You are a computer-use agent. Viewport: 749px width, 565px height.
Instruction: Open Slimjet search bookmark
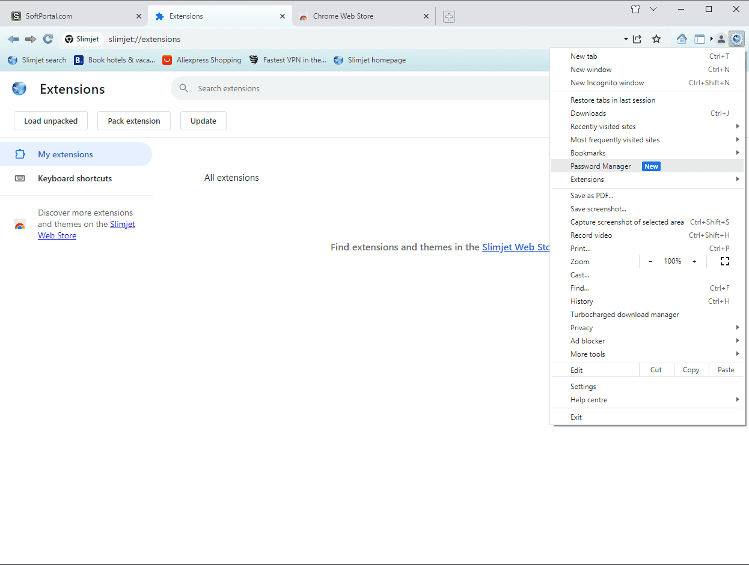(x=37, y=60)
